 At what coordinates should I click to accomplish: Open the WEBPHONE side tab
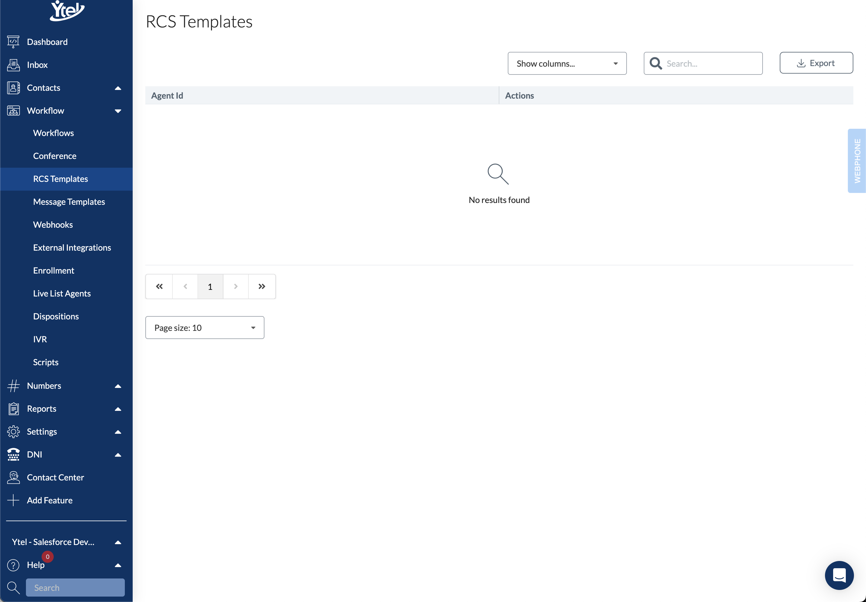tap(857, 161)
